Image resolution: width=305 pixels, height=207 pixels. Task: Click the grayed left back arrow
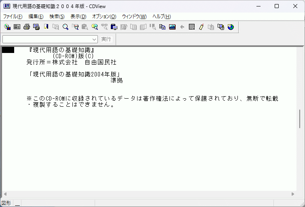coord(182,27)
